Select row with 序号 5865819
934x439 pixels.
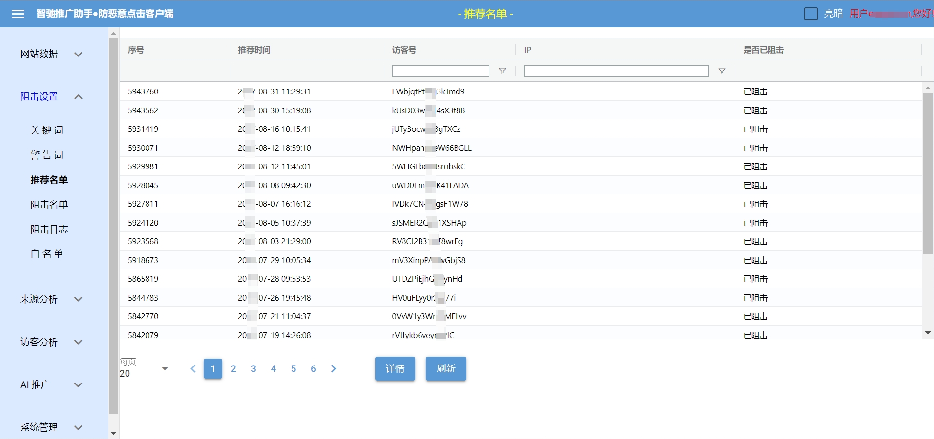(521, 279)
